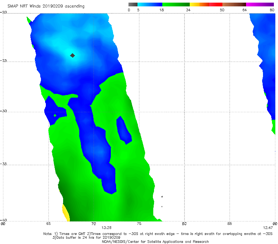
Task: Click the swath time '13:26'
Action: (106, 228)
